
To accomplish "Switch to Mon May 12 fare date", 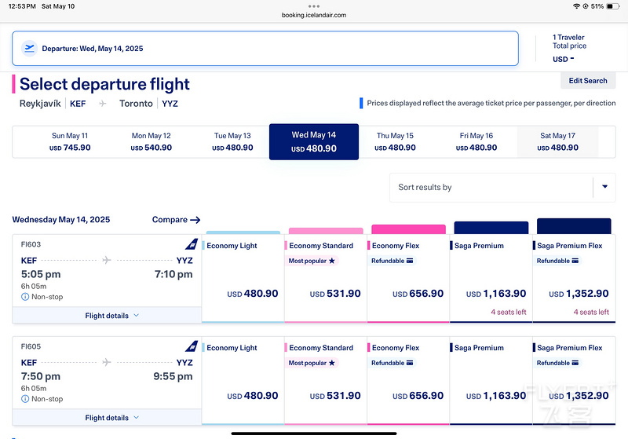I will 152,141.
